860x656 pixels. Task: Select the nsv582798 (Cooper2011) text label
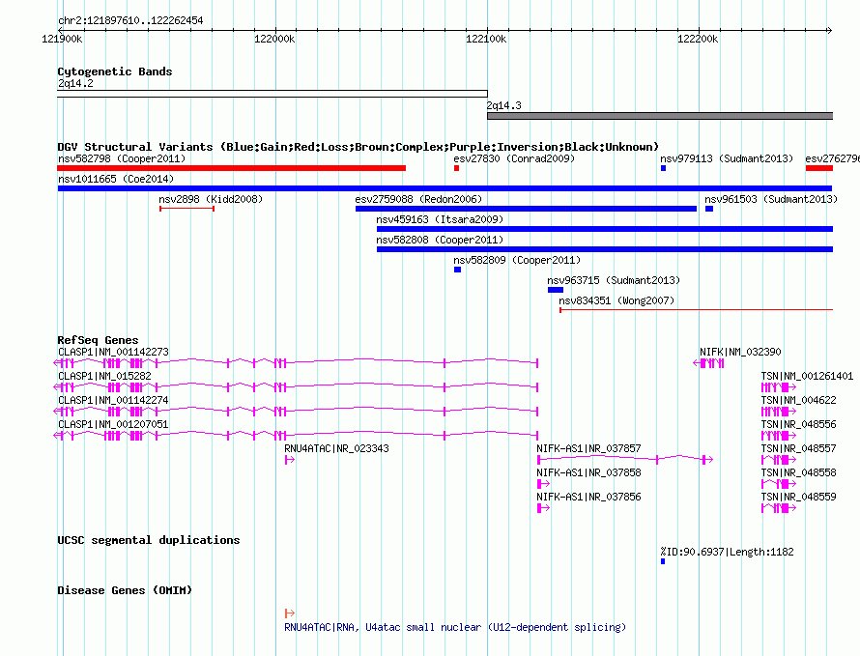pos(122,158)
